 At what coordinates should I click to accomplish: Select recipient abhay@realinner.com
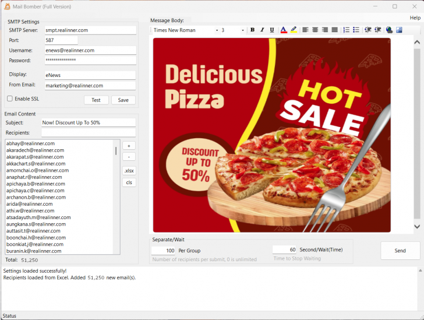coord(30,143)
